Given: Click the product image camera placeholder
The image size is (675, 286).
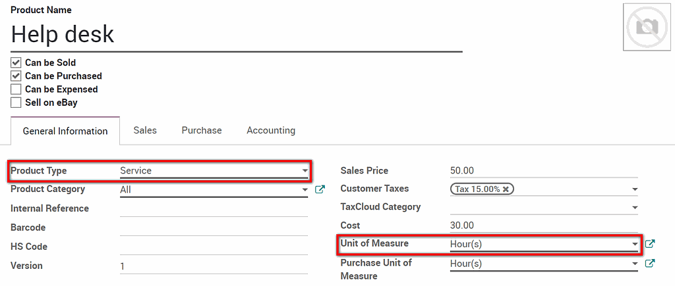Looking at the screenshot, I should (x=642, y=26).
